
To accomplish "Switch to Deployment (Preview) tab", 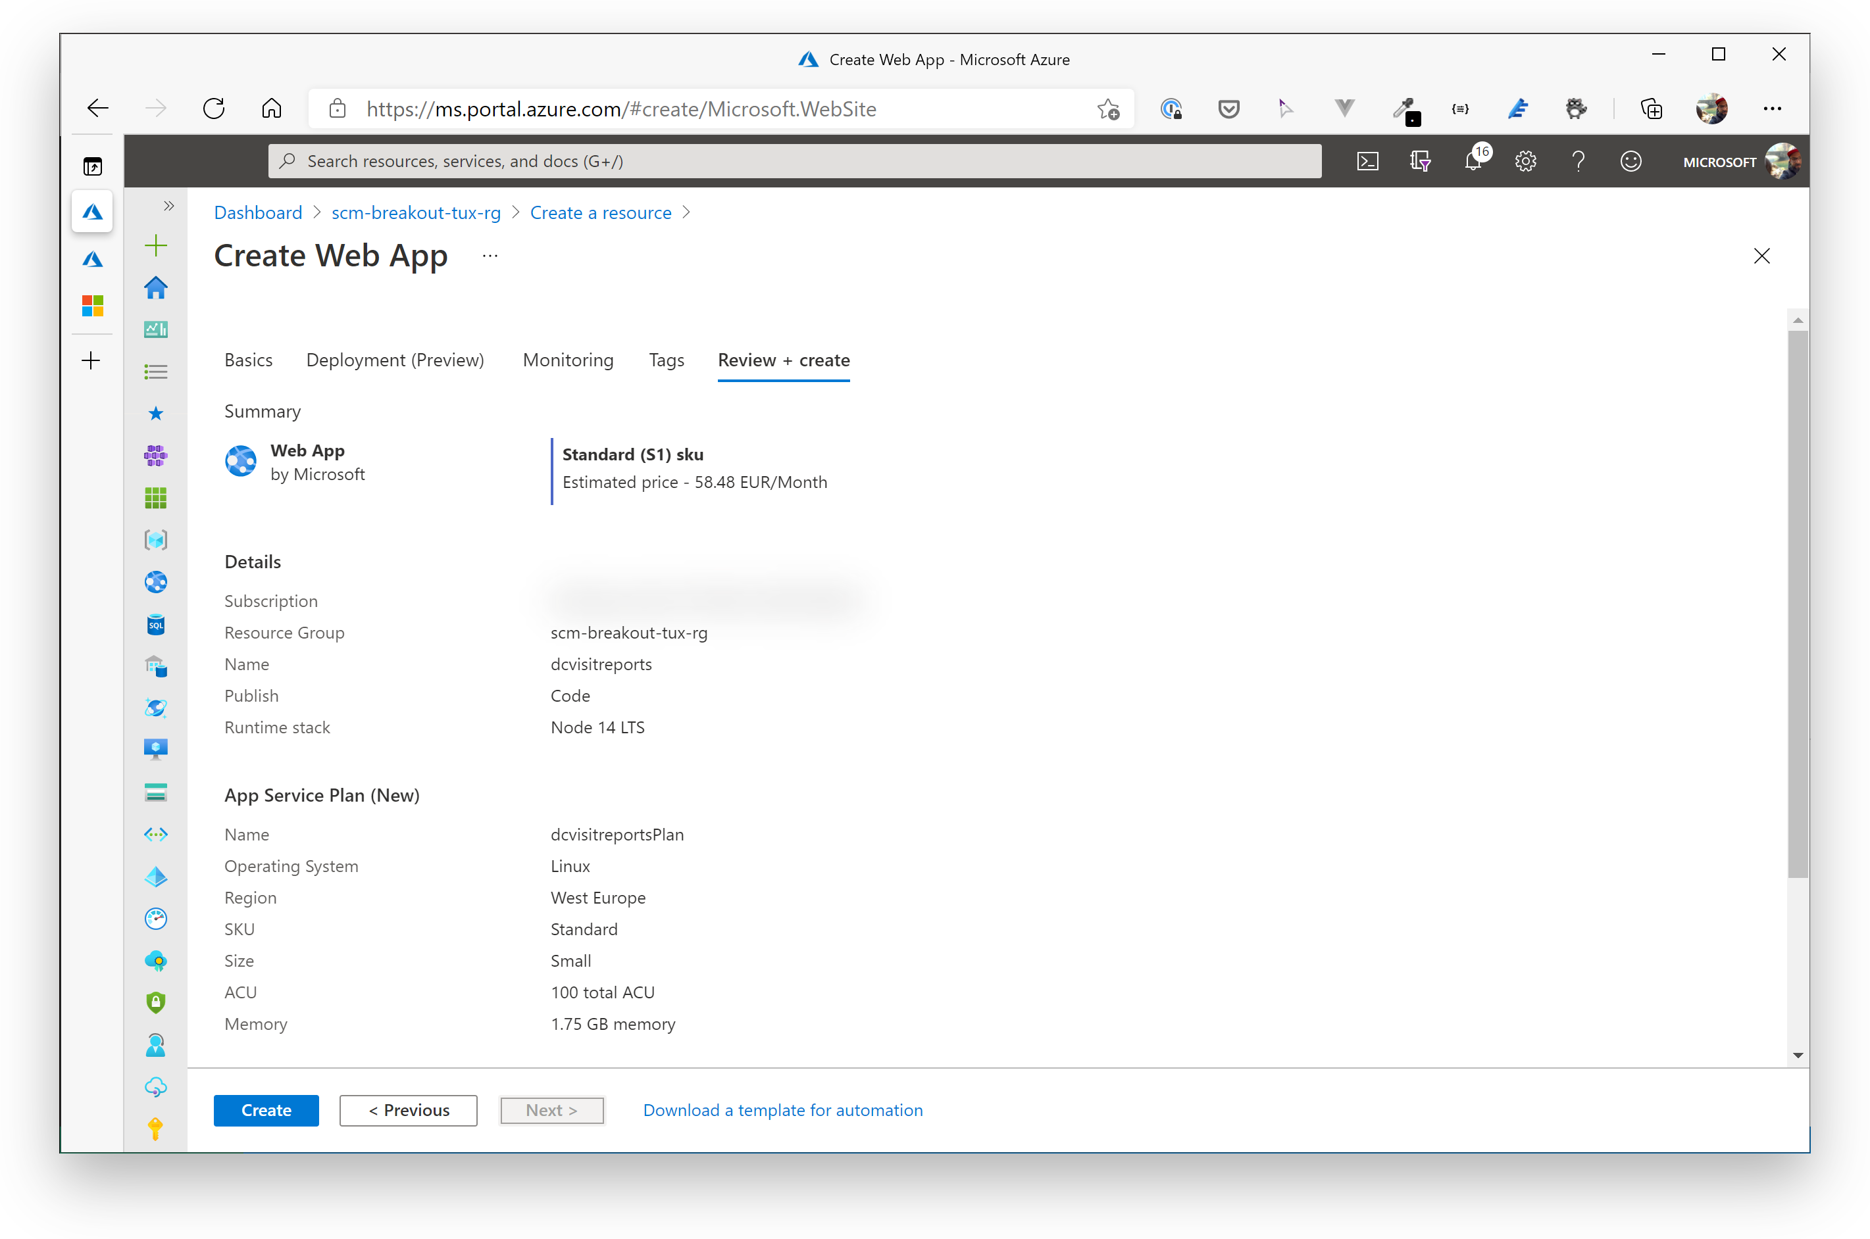I will (395, 360).
